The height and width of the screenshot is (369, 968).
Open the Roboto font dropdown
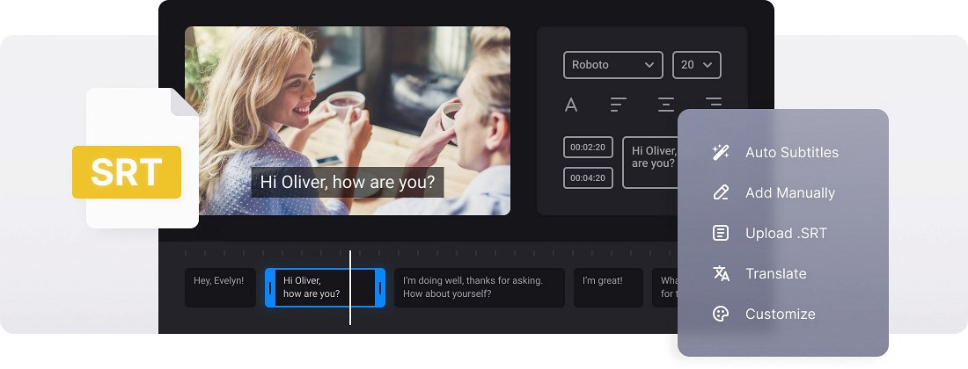[x=613, y=65]
